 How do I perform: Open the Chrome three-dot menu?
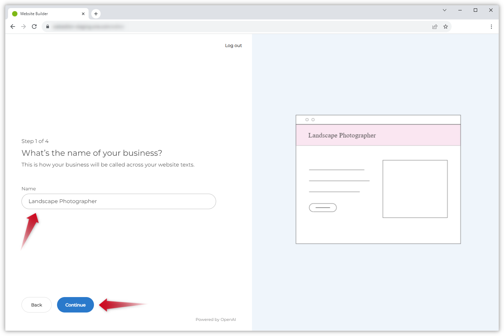point(491,27)
